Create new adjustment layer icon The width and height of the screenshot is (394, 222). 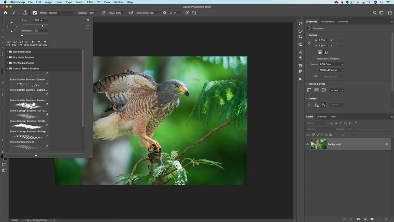365,219
